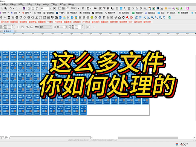The width and height of the screenshot is (196, 147).
Task: Expand the undo history dropdown arrow
Action: click(14, 8)
